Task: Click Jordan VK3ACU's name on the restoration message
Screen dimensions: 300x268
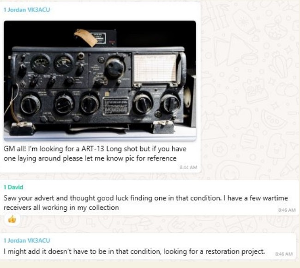Action: pyautogui.click(x=27, y=240)
